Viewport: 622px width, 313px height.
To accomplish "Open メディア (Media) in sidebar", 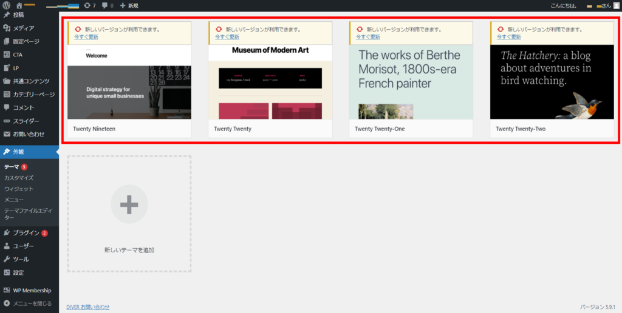I will (x=24, y=28).
